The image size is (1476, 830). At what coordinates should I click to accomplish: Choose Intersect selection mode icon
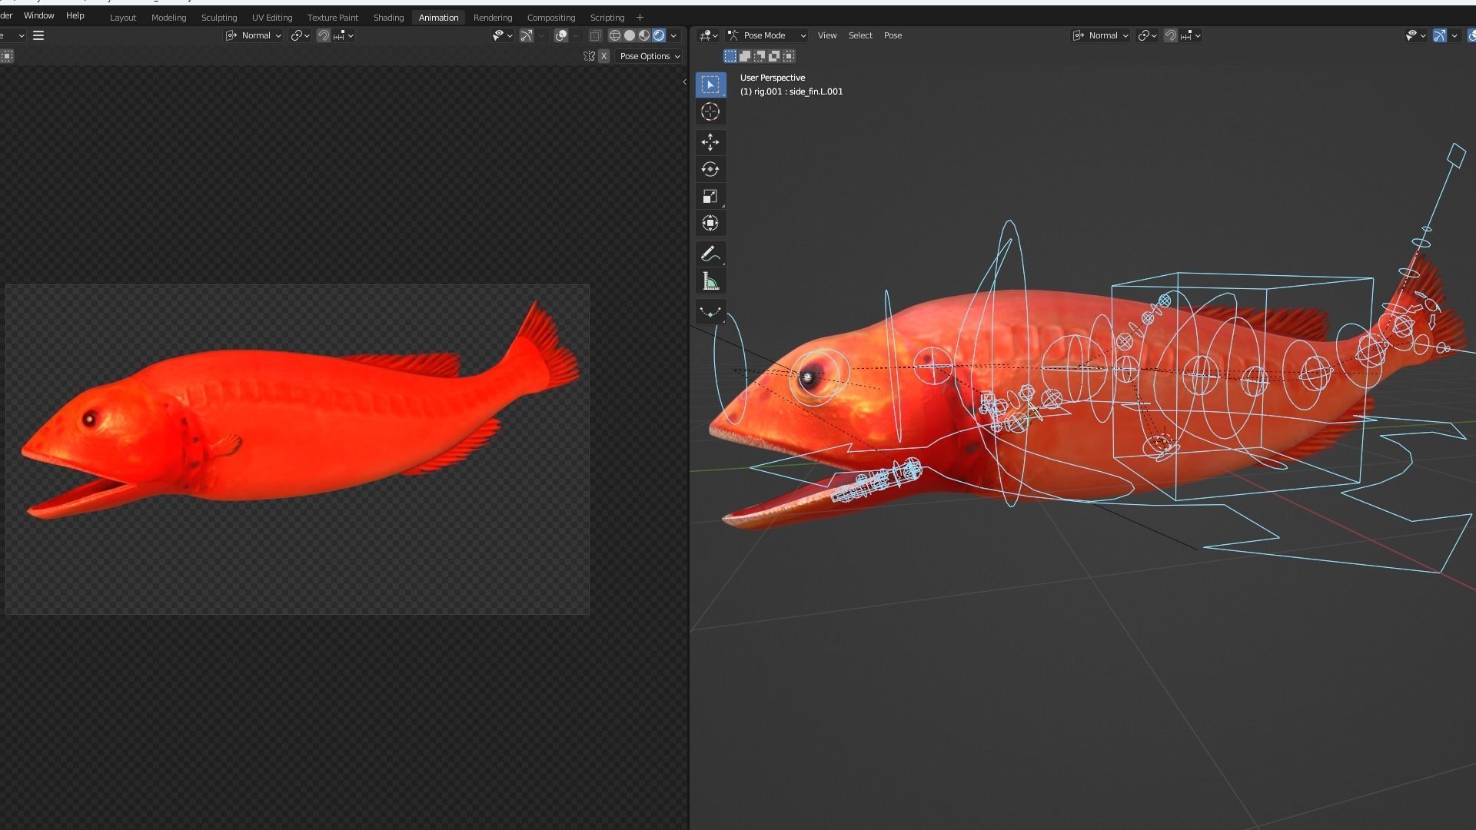pos(789,56)
